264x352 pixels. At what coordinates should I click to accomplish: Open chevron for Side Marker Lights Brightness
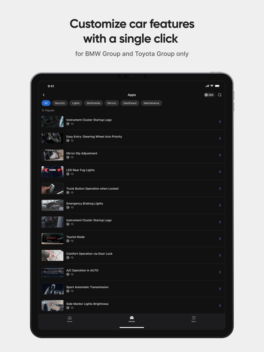[x=220, y=306]
